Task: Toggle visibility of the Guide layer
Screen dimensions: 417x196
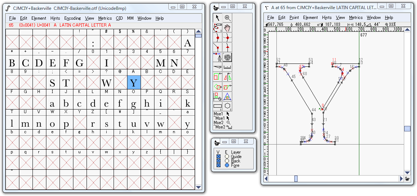Action: point(218,157)
